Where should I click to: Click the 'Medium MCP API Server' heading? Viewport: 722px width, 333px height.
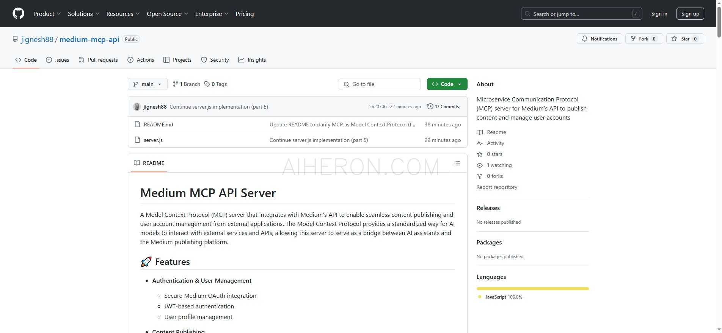pyautogui.click(x=208, y=193)
